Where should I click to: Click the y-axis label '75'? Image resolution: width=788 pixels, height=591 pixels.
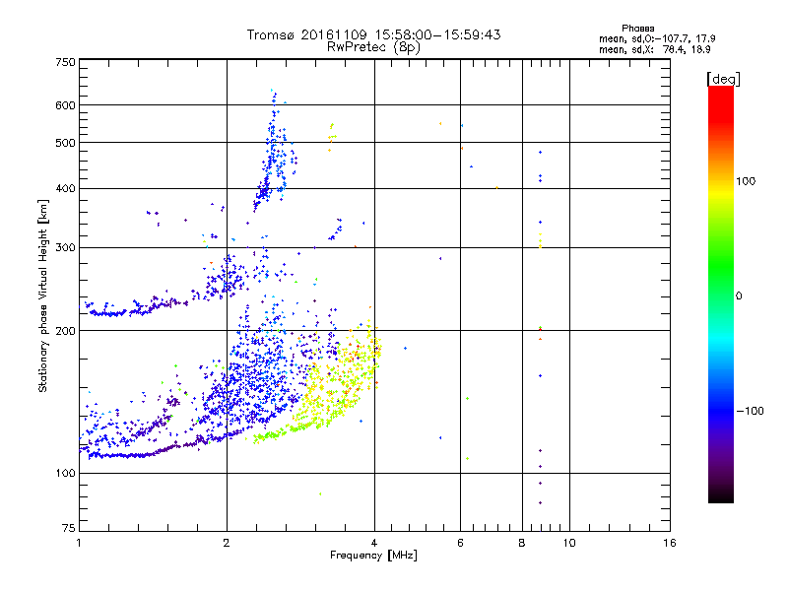pos(69,528)
